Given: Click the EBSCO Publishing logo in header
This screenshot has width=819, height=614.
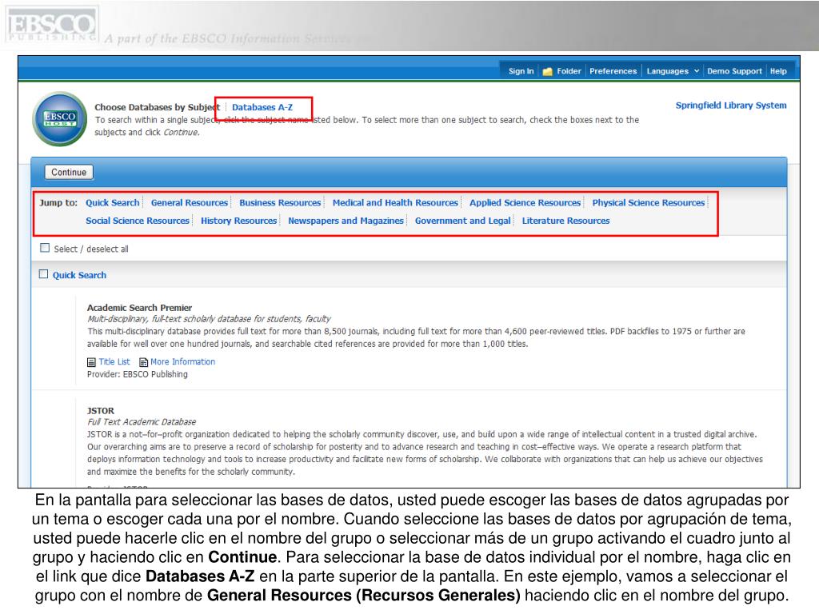Looking at the screenshot, I should pyautogui.click(x=51, y=25).
